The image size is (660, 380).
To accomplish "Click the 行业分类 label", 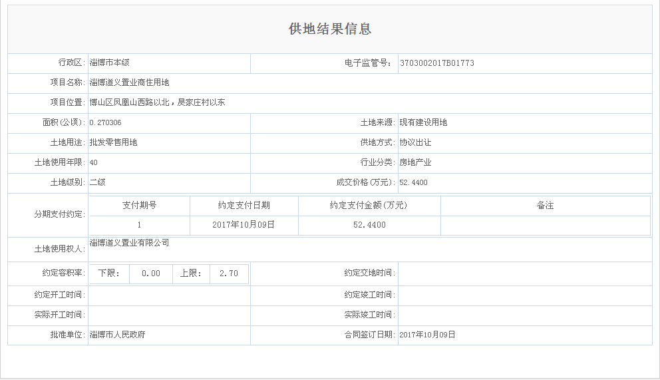I will [377, 162].
